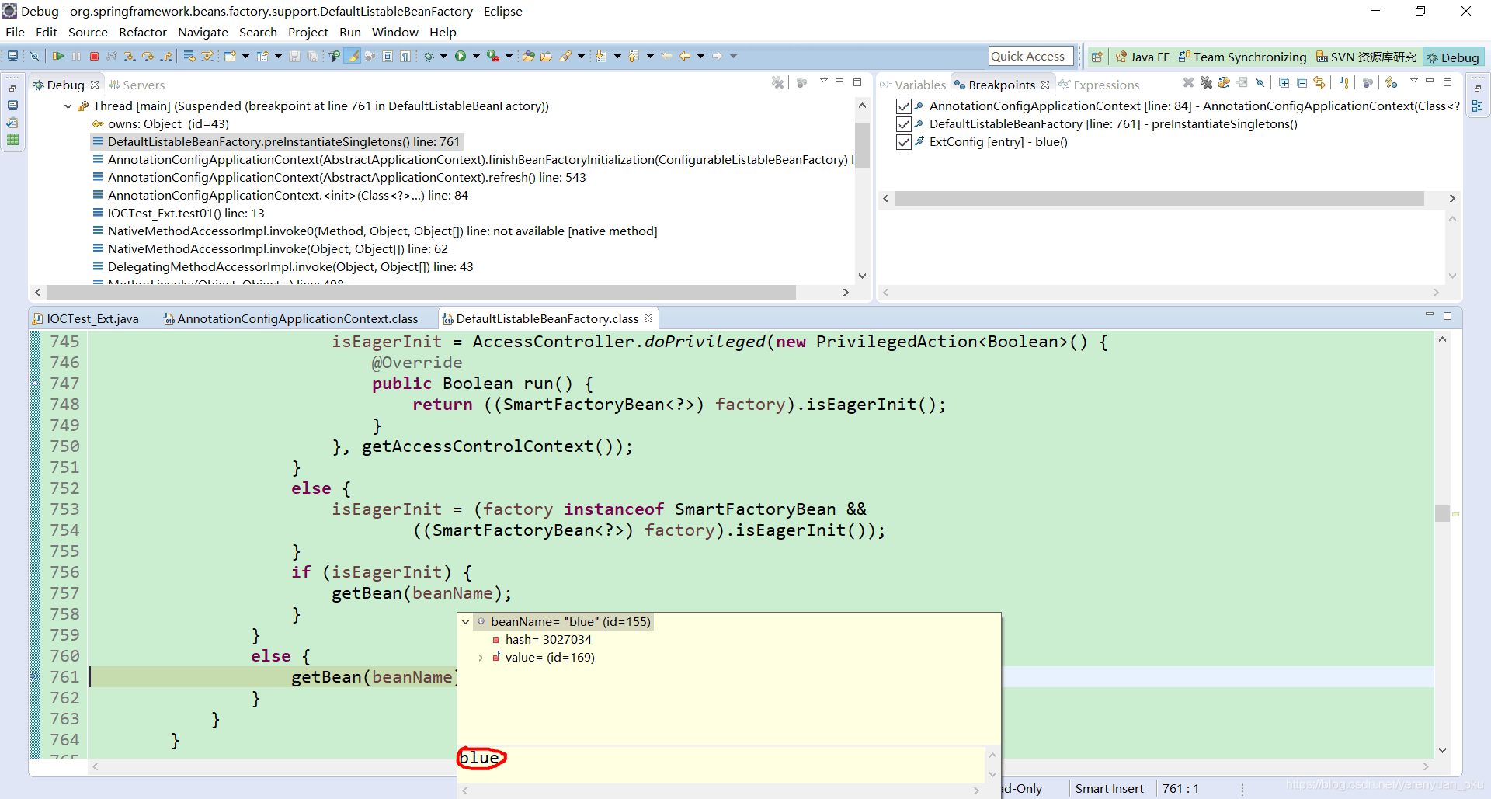Open the Run menu
This screenshot has height=799, width=1491.
pos(350,32)
